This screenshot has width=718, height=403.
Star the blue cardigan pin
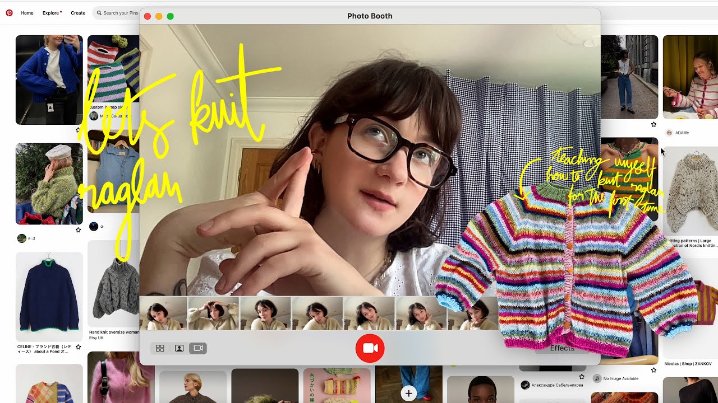[78, 130]
